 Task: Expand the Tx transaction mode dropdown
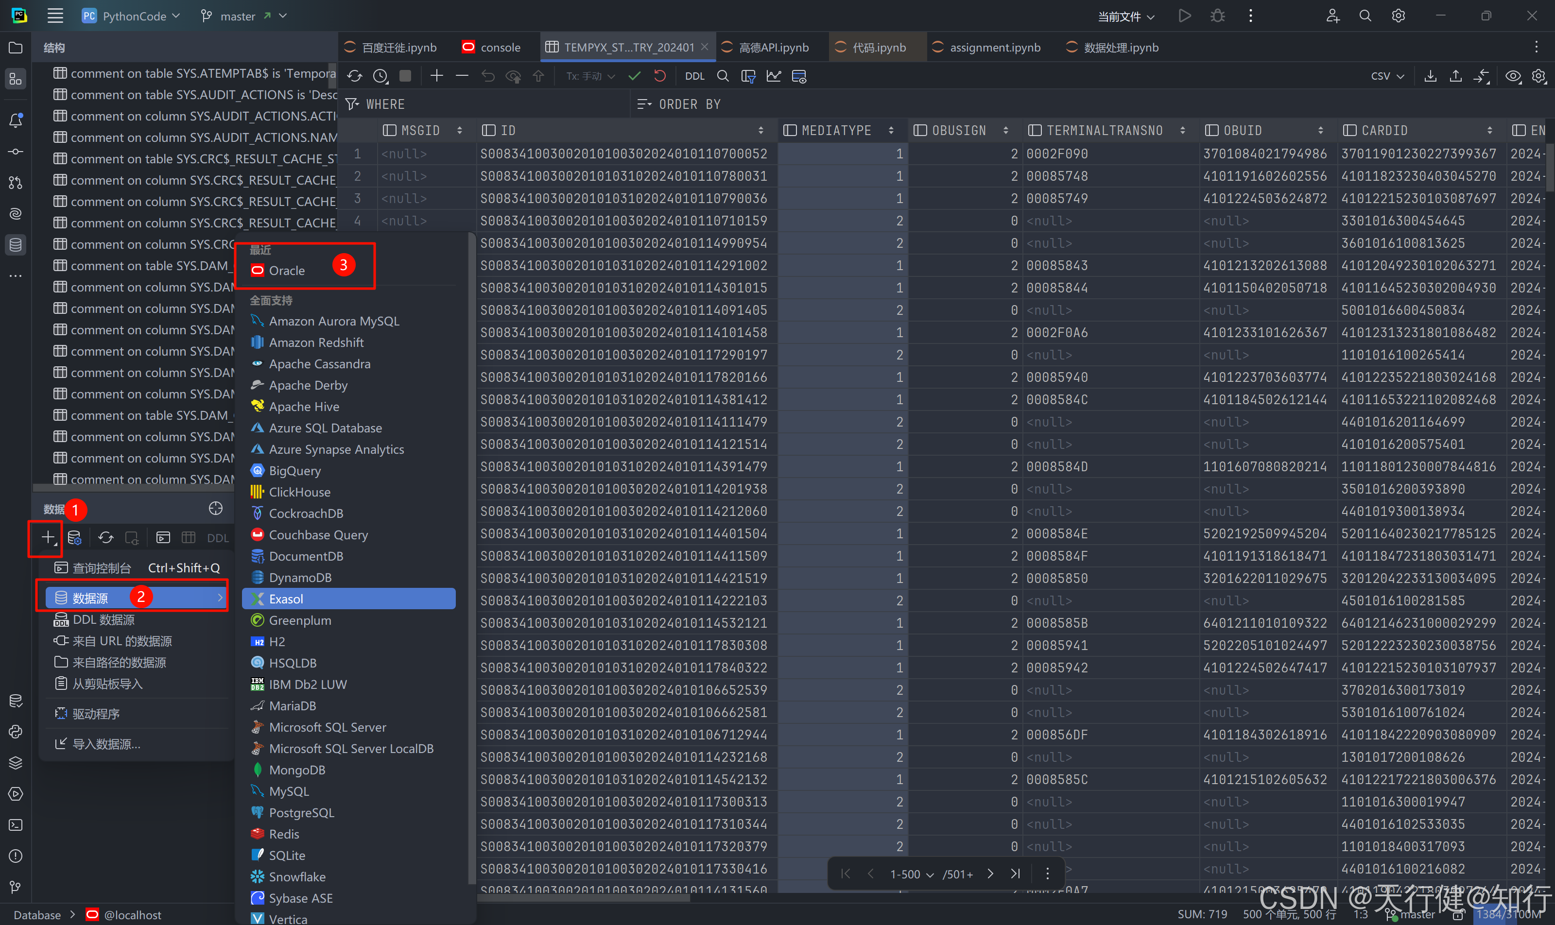coord(590,76)
